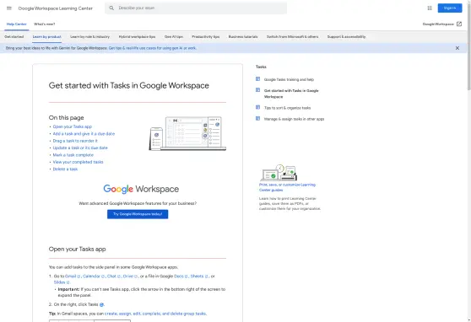The height and width of the screenshot is (322, 471).
Task: Open create, assign, edit group tasks link
Action: pyautogui.click(x=155, y=314)
